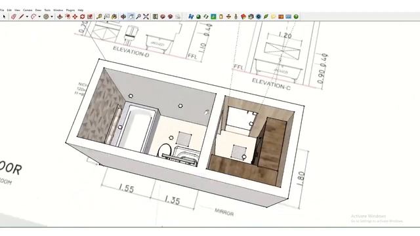Activate the Paint Bucket tool
Viewport: 420px width, 236px height.
pos(114,16)
